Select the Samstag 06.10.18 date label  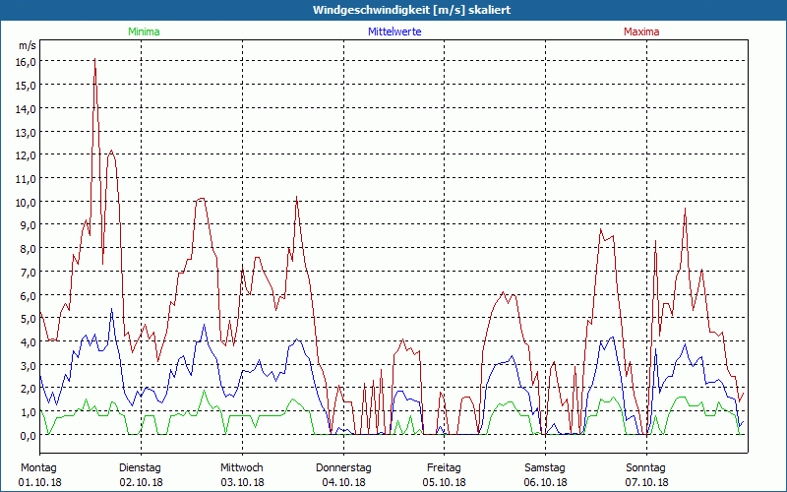coord(545,474)
